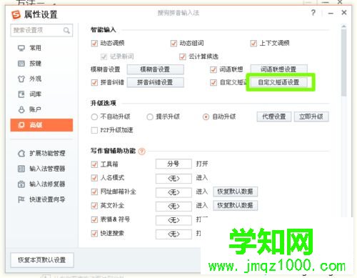Click 人名模式 hotkey field showing 无
Image resolution: width=357 pixels, height=278 pixels.
coord(174,178)
